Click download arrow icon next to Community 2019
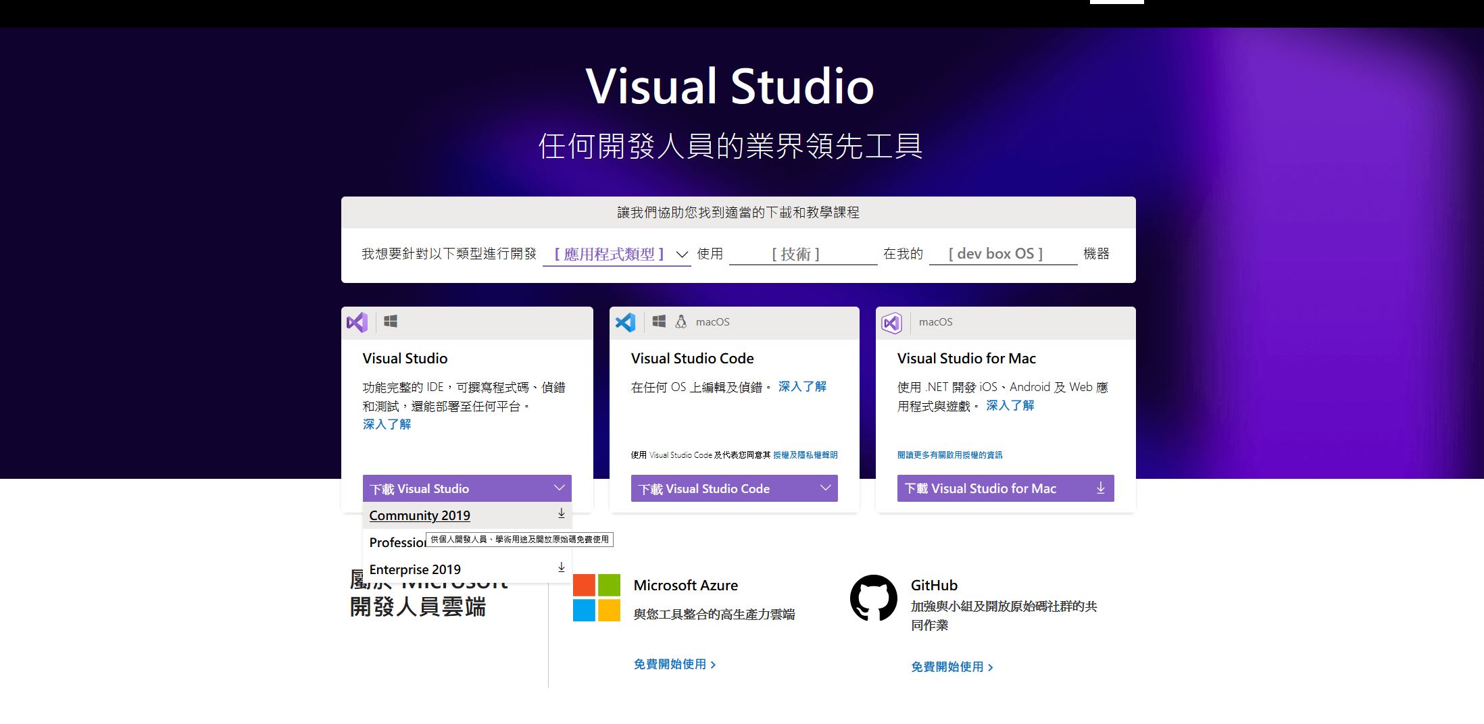The image size is (1484, 724). coord(561,514)
